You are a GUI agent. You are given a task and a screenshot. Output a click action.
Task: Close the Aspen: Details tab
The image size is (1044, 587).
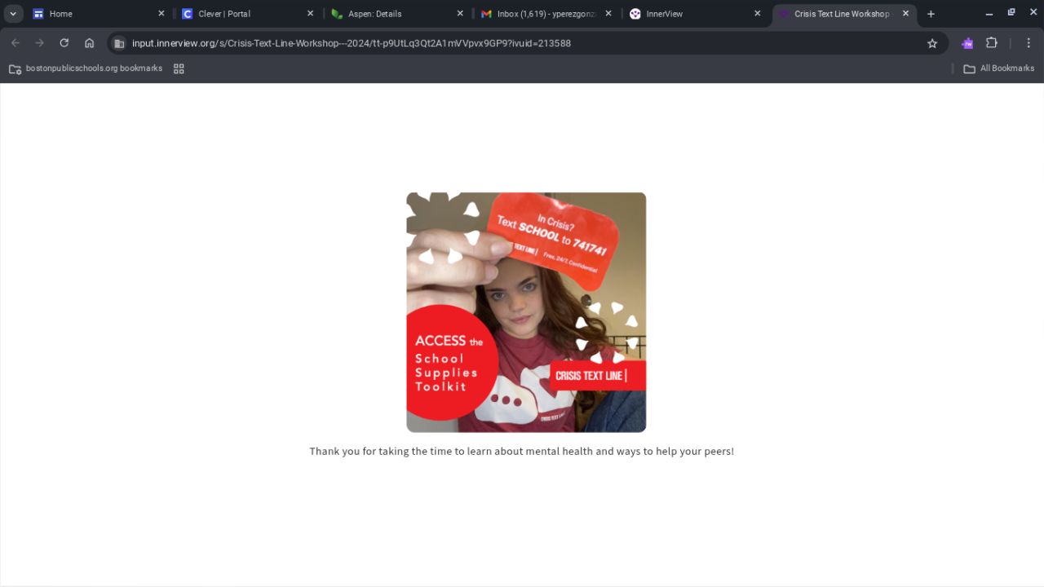(460, 14)
